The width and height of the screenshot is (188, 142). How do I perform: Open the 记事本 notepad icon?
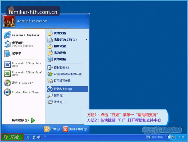tap(7, 53)
